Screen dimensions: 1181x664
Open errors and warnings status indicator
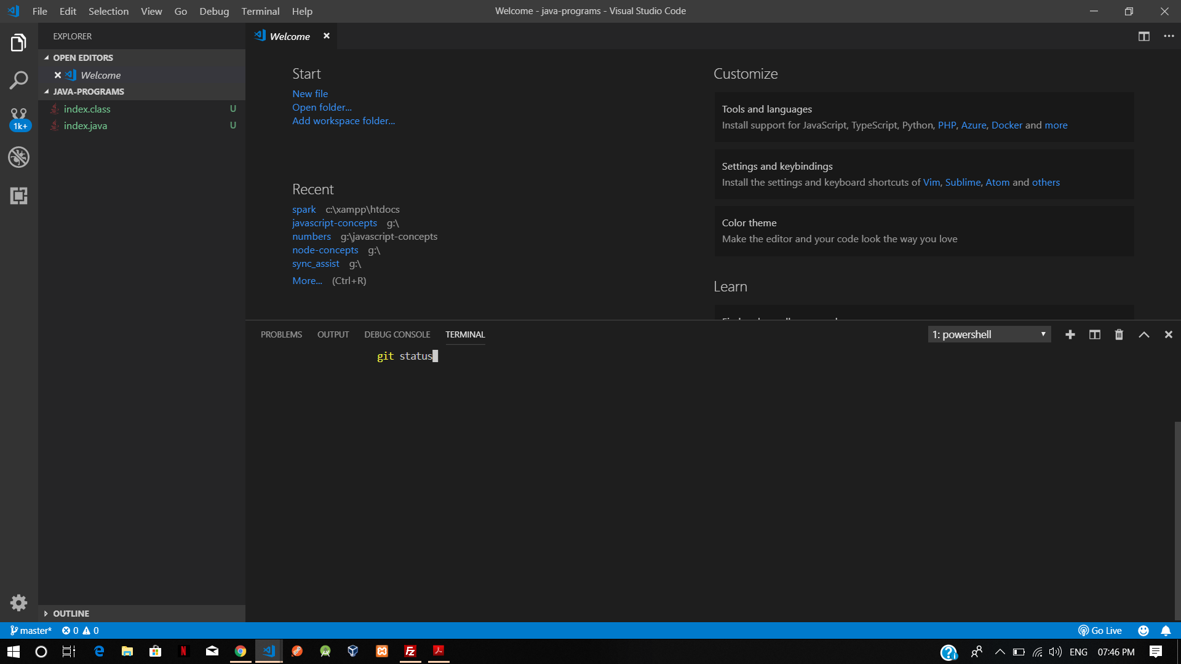80,630
